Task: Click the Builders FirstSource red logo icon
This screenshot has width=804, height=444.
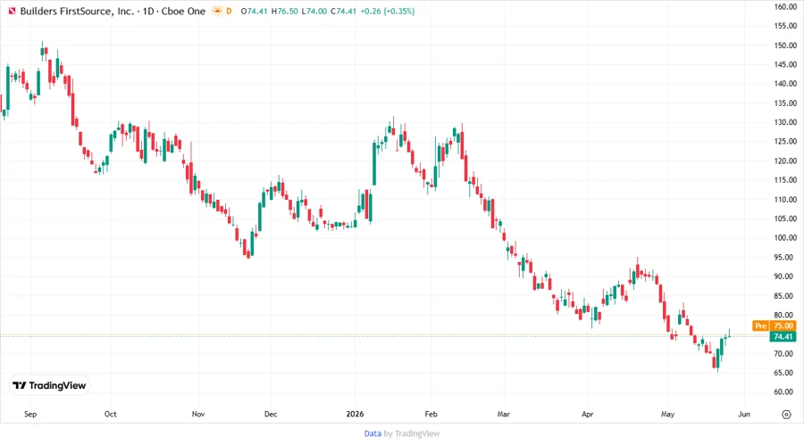Action: point(12,11)
